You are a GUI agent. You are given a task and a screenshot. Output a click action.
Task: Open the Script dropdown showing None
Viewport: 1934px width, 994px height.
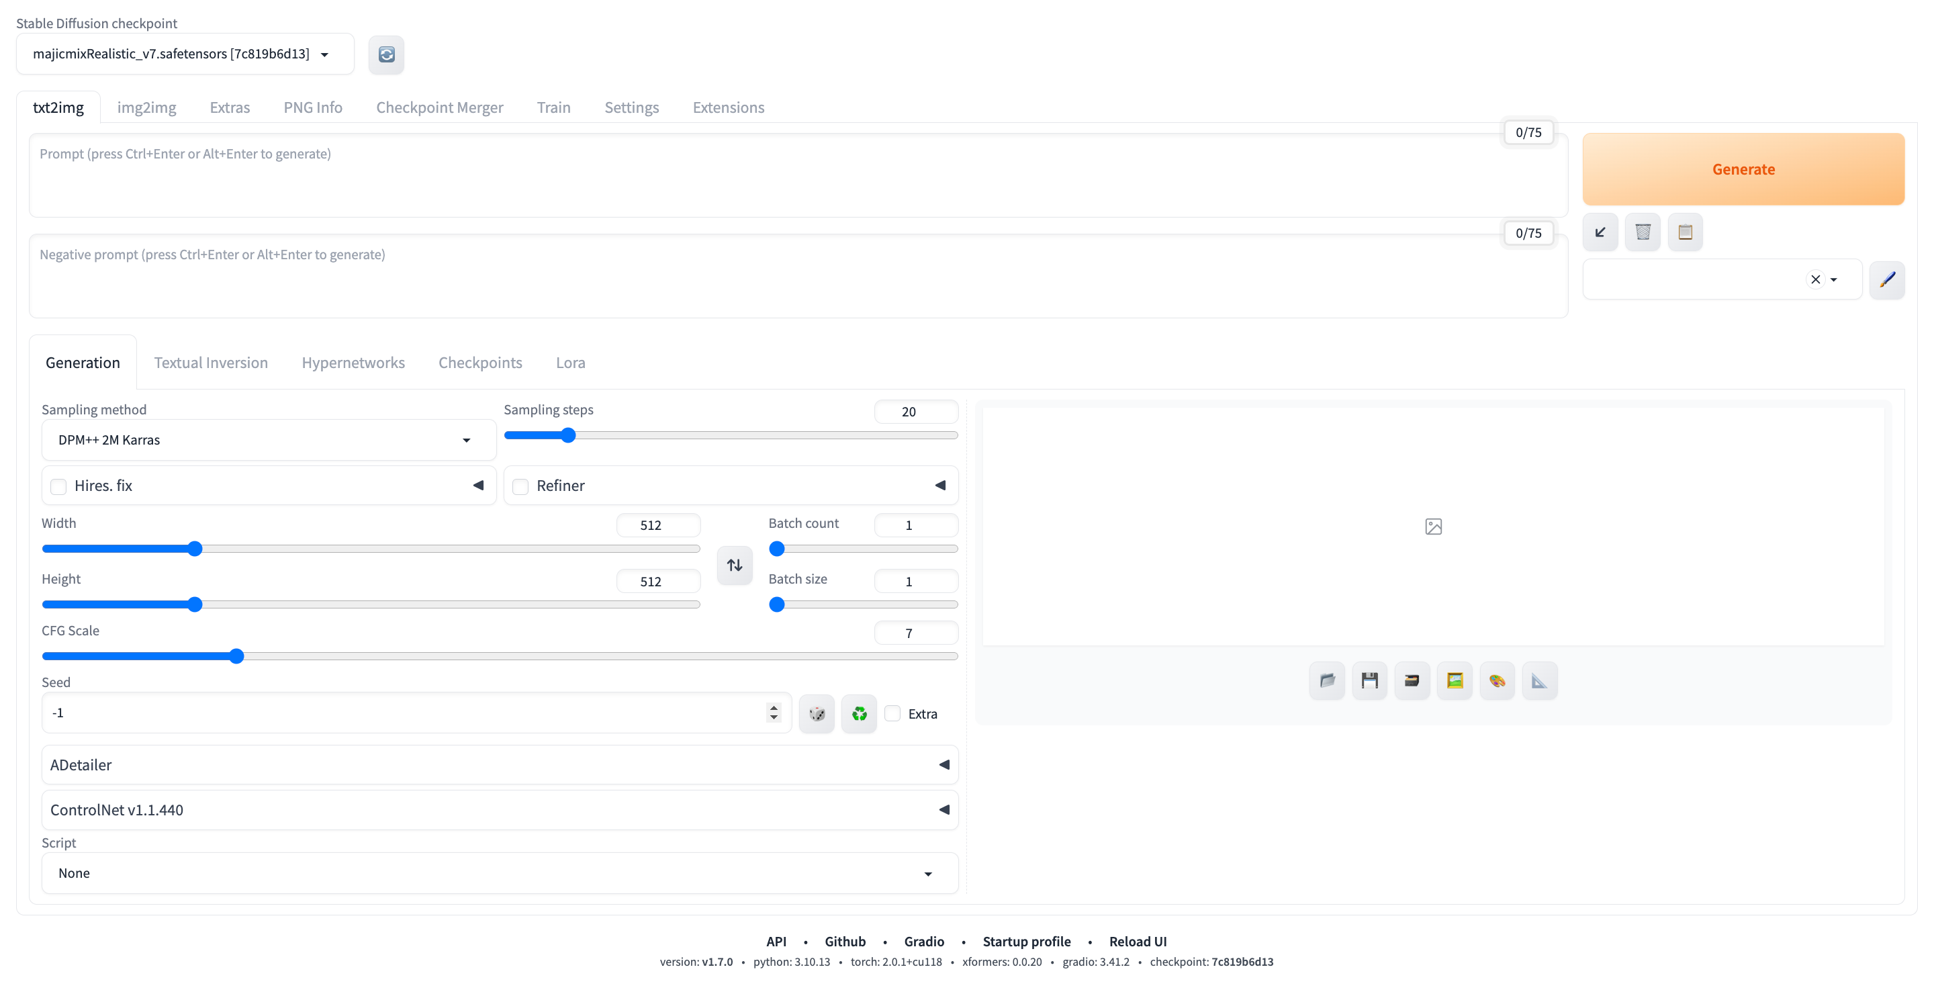(x=499, y=873)
